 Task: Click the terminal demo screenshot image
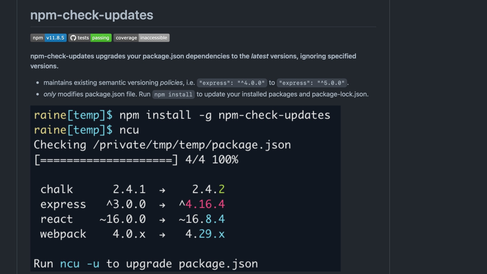coord(185,188)
